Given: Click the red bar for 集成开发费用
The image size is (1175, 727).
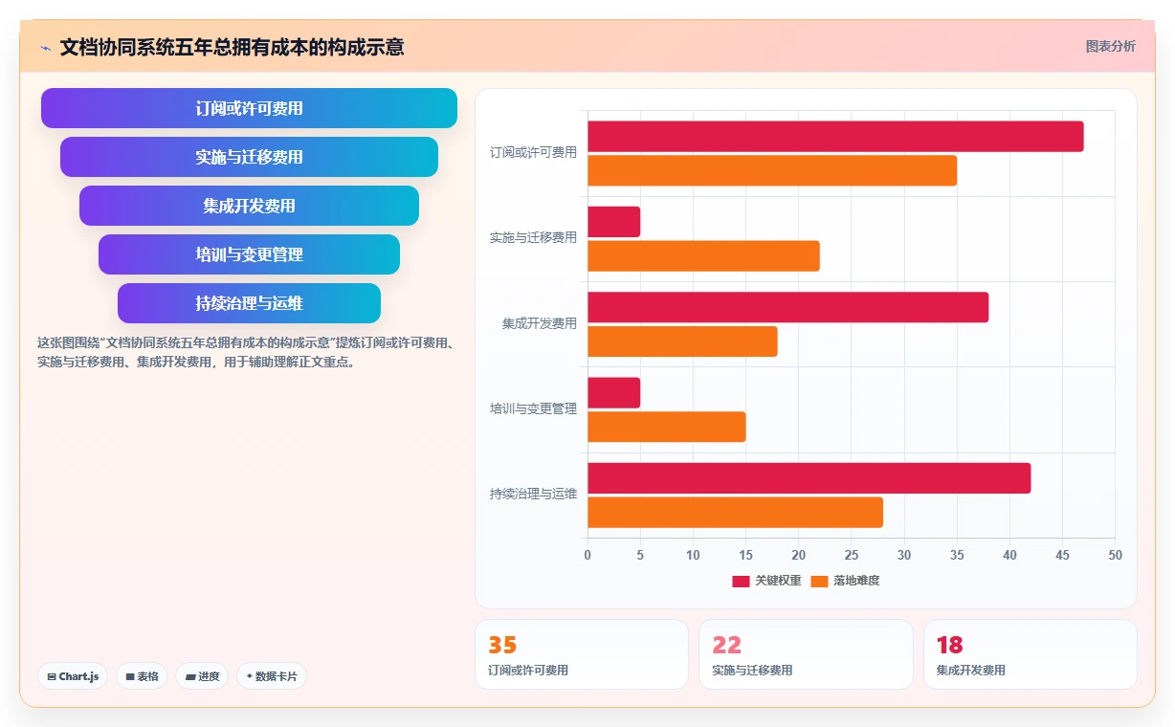Looking at the screenshot, I should (787, 307).
